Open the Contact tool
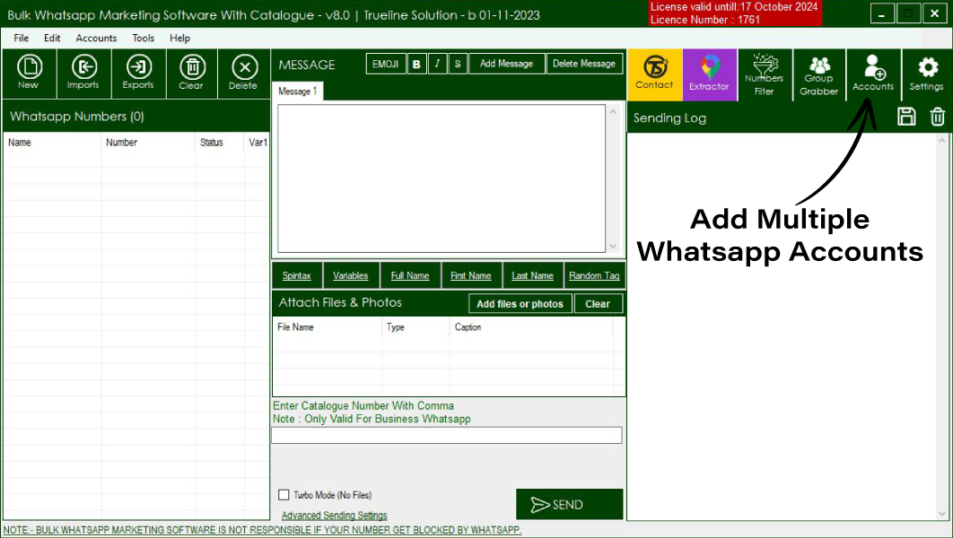 [654, 74]
